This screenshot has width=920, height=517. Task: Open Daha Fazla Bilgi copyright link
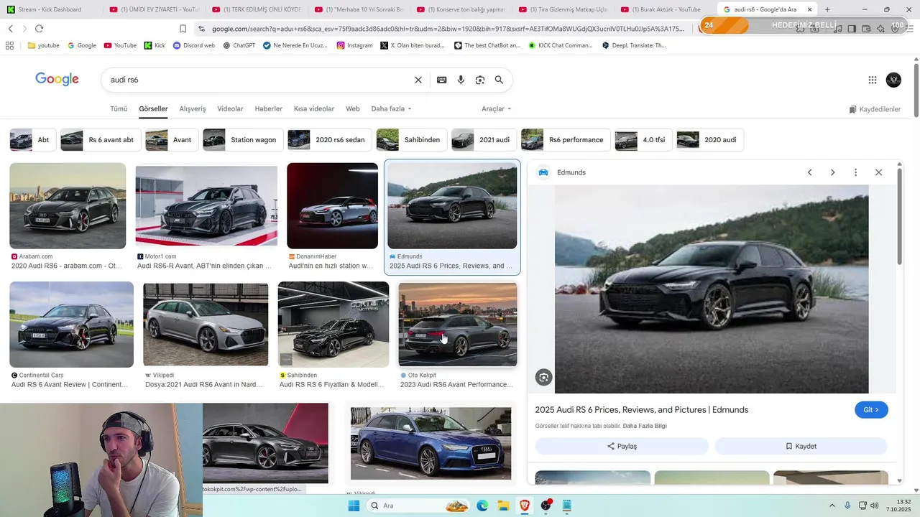point(645,426)
